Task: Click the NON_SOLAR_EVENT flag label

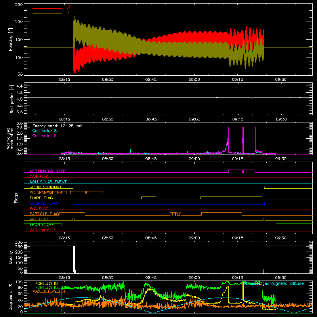Action: [x=48, y=182]
